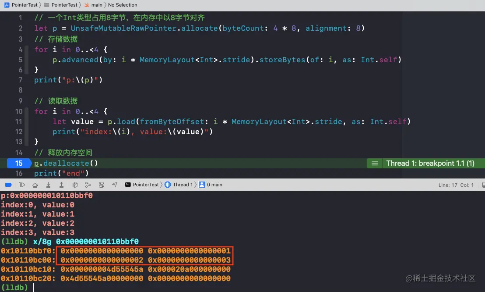Click deallocate() on line 15

70,164
